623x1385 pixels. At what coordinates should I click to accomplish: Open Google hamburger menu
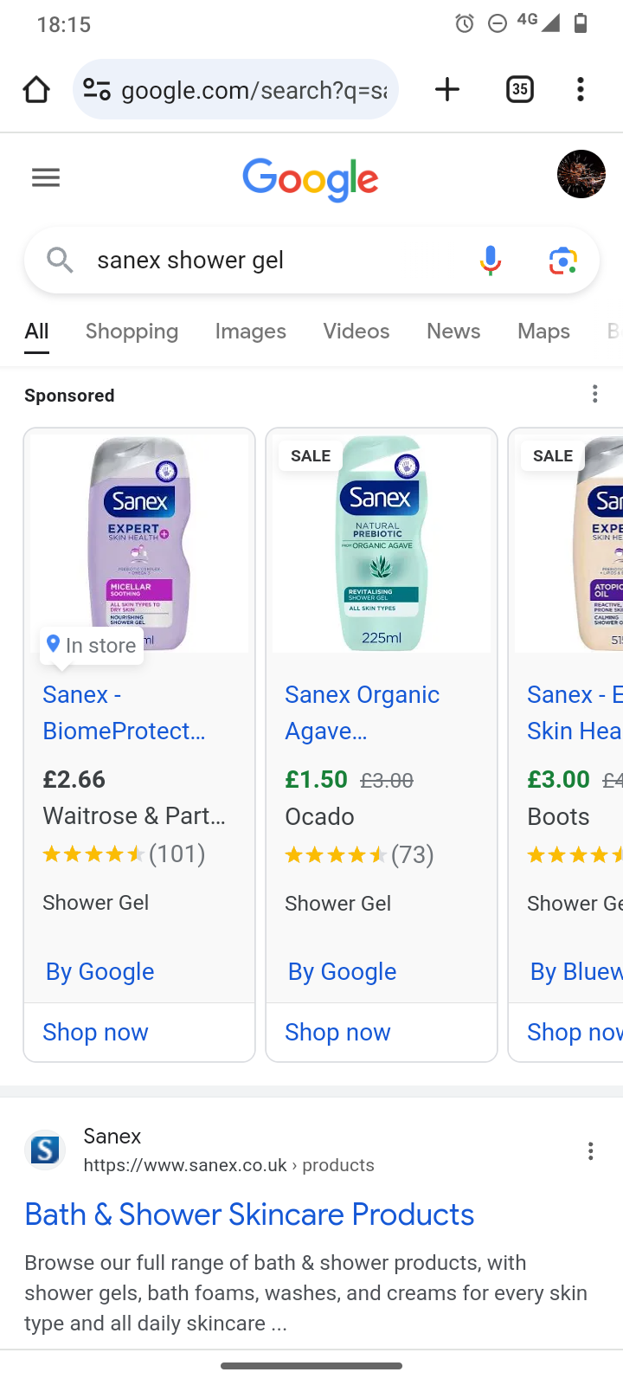click(x=46, y=178)
